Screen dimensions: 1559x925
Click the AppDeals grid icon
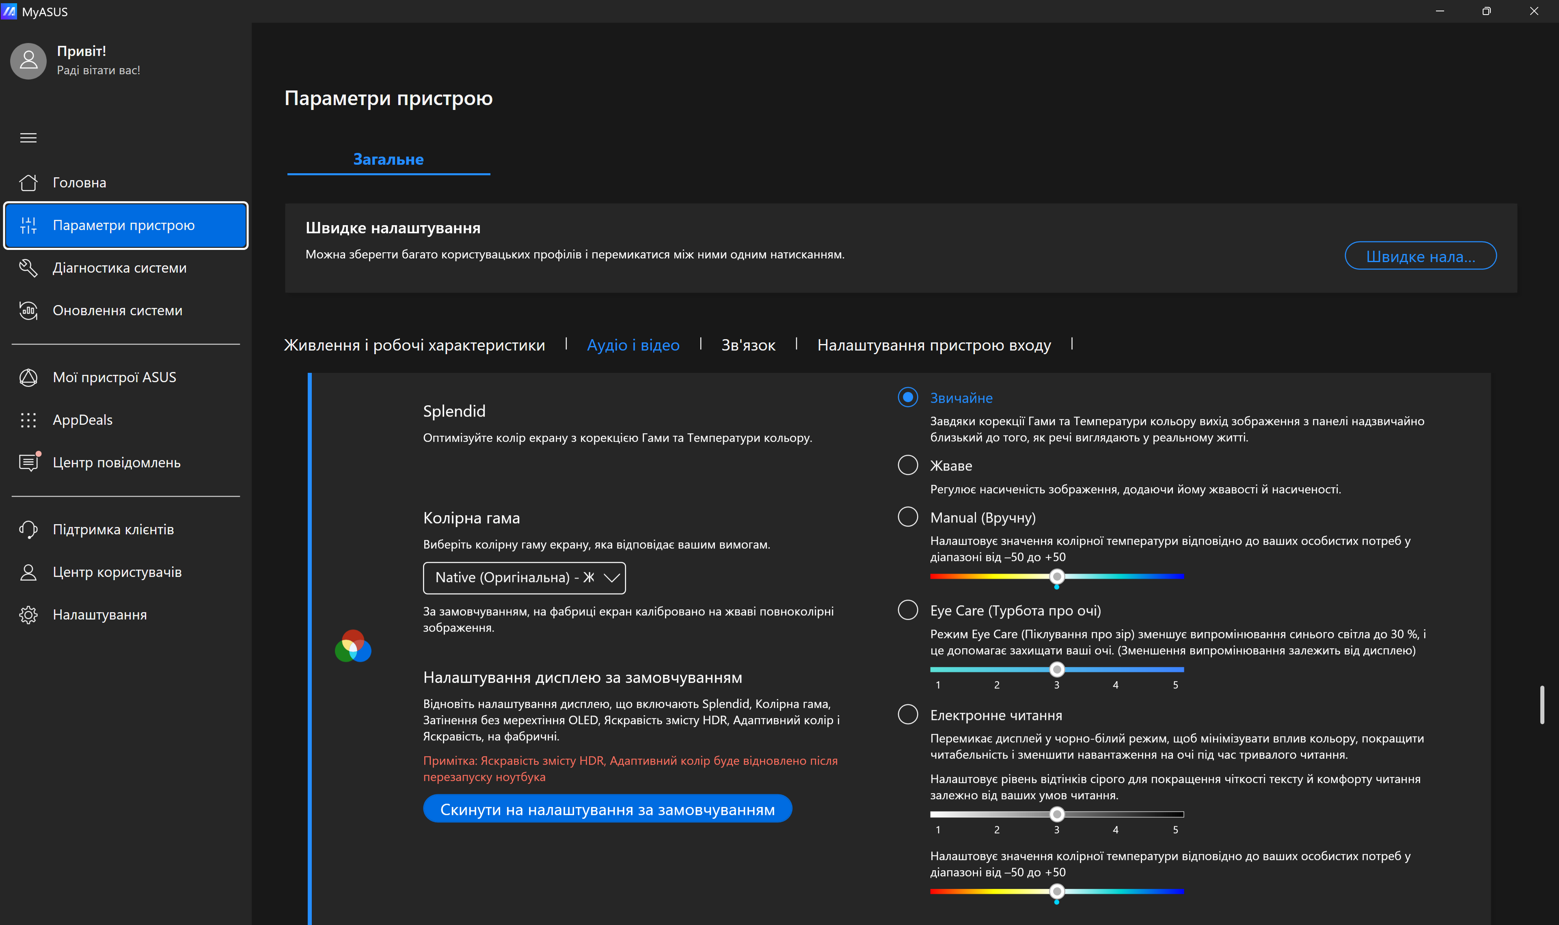pyautogui.click(x=28, y=420)
